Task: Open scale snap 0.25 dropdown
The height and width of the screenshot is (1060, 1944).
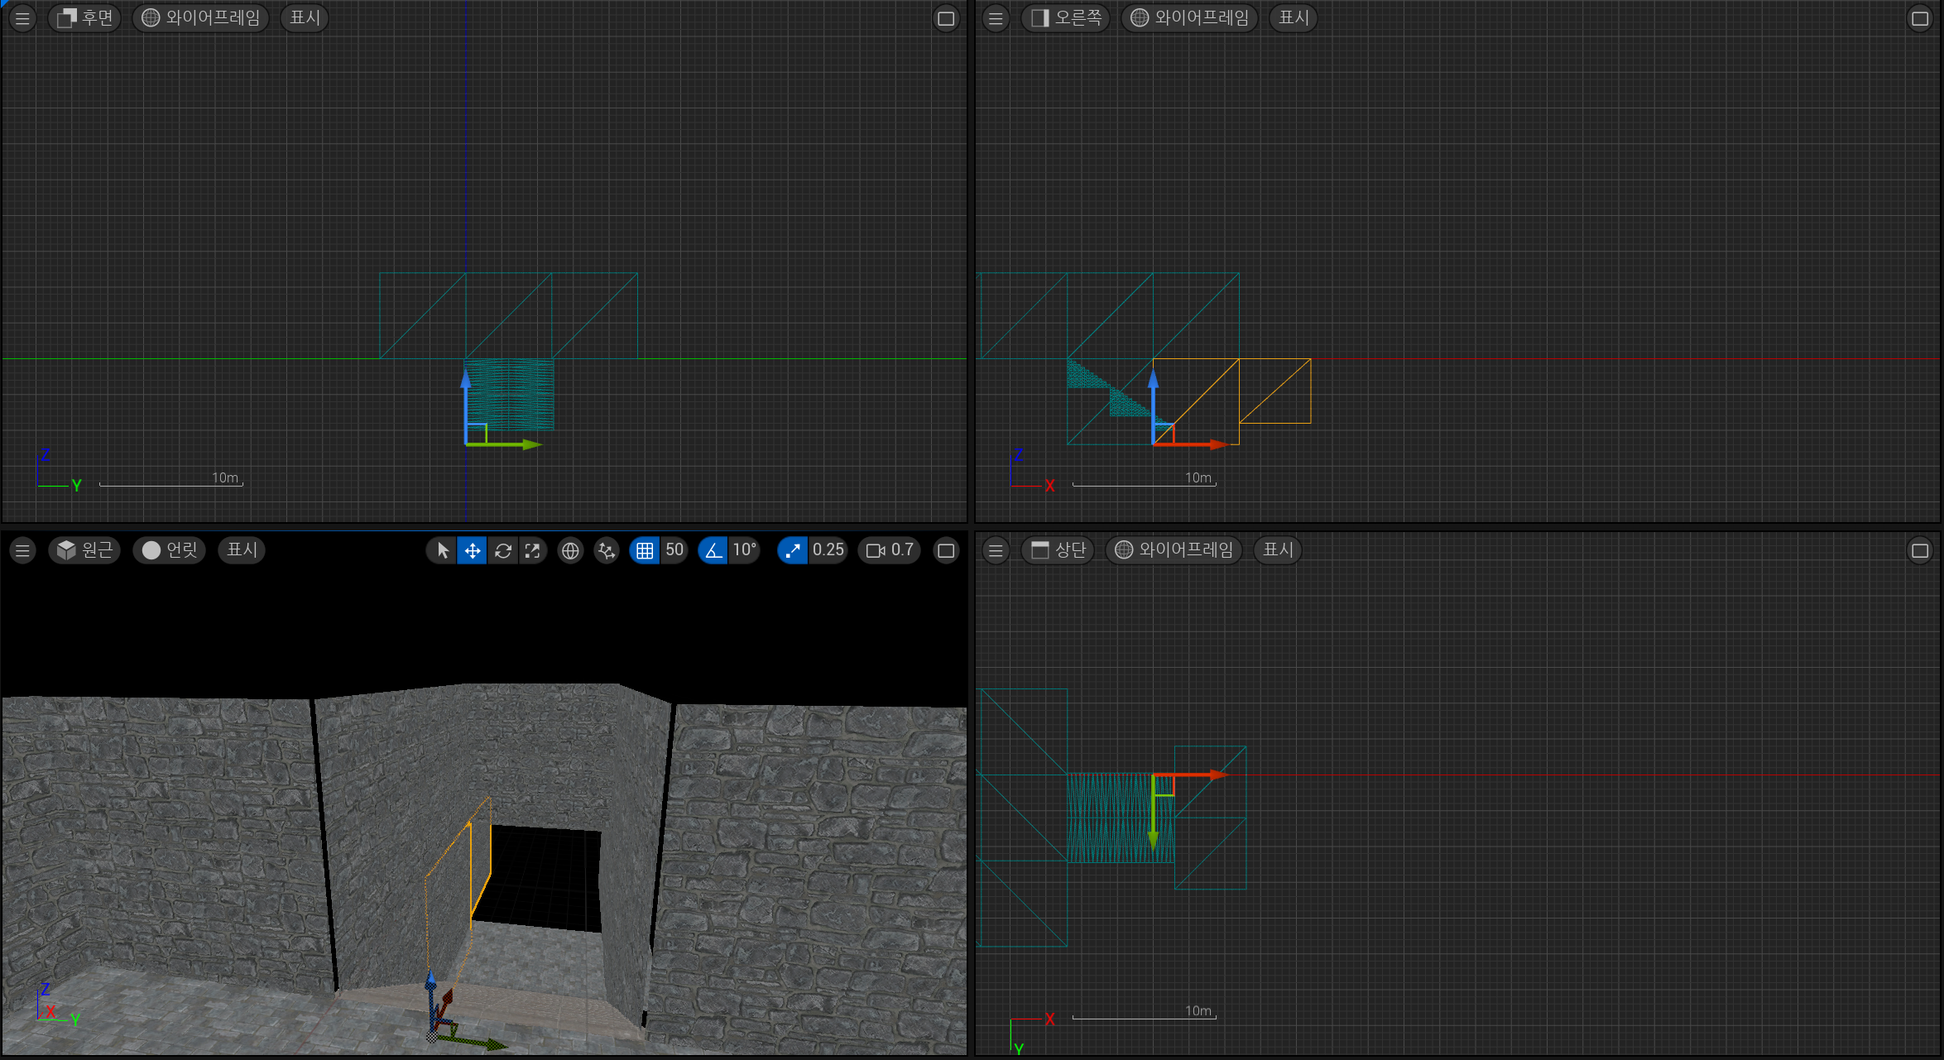Action: tap(828, 550)
